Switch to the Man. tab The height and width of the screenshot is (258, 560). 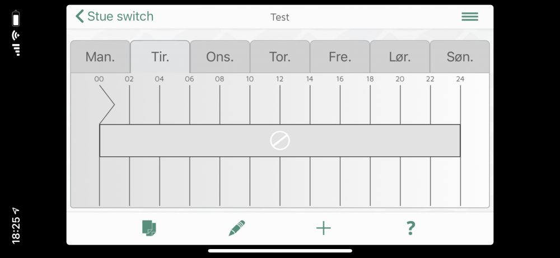click(100, 57)
